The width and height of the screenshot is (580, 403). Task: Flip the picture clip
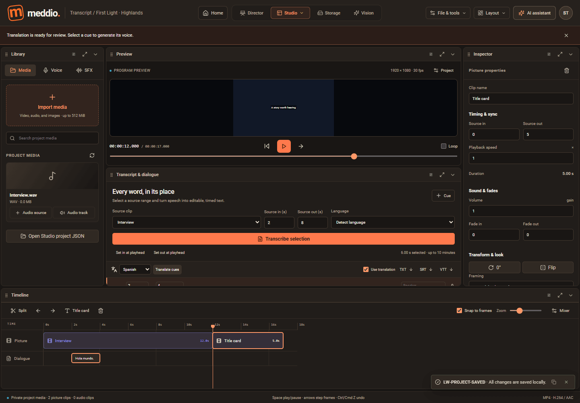pyautogui.click(x=548, y=268)
